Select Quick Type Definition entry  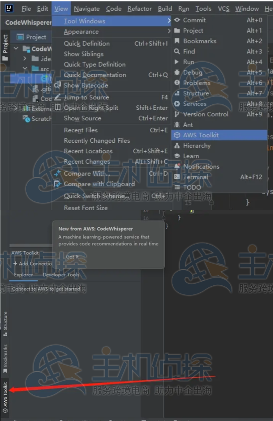tap(111, 64)
